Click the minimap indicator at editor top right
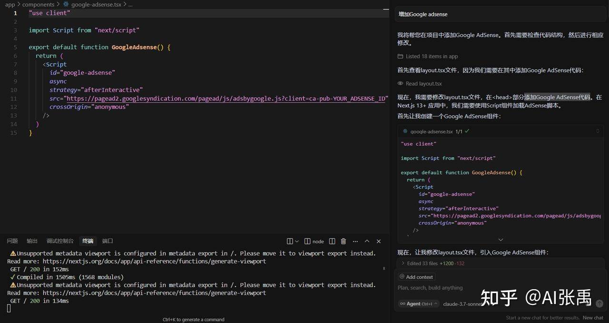 pos(386,9)
